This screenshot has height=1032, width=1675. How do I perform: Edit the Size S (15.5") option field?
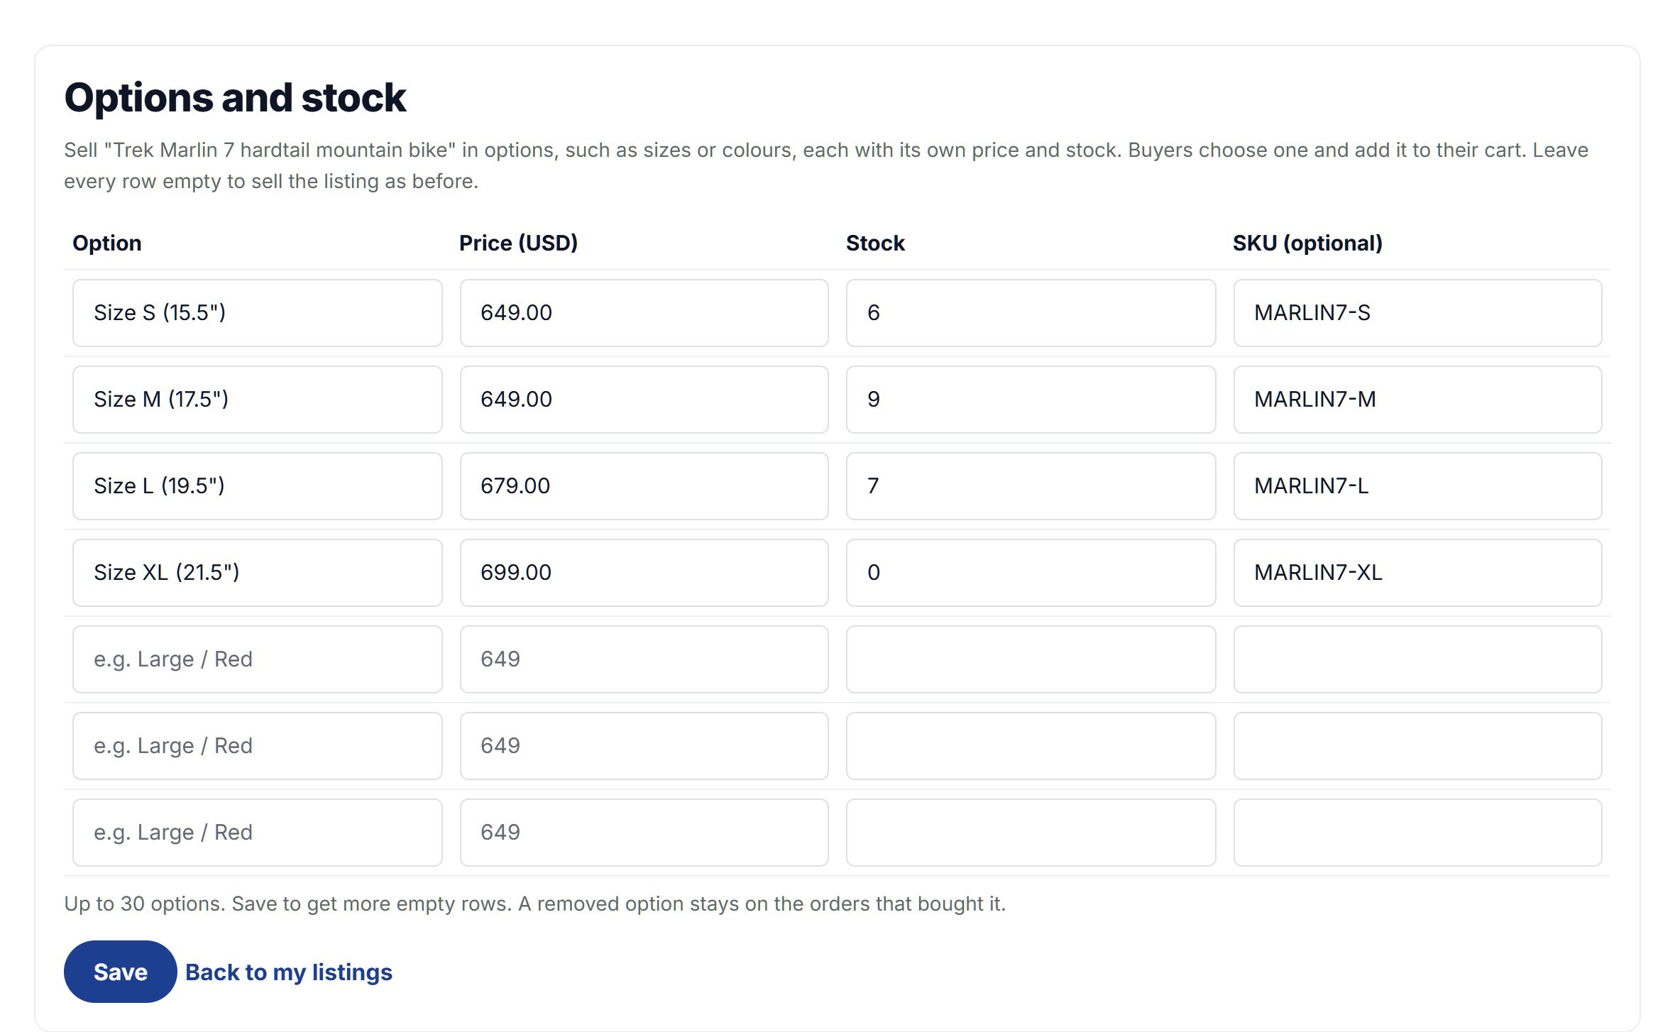pyautogui.click(x=257, y=313)
